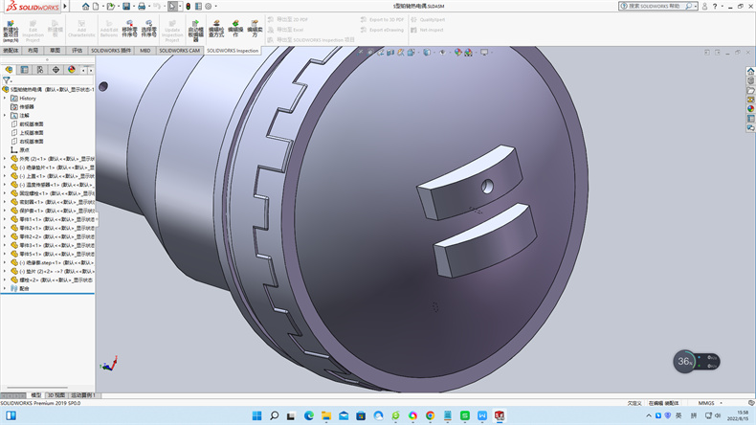Expand the 配合 mates node in tree
756x425 pixels.
(x=5, y=287)
